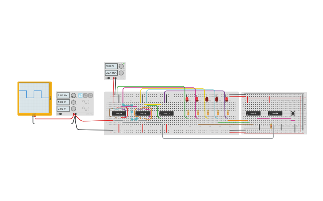Click the function generator DC offset knob
This screenshot has width=323, height=201.
[x=74, y=109]
